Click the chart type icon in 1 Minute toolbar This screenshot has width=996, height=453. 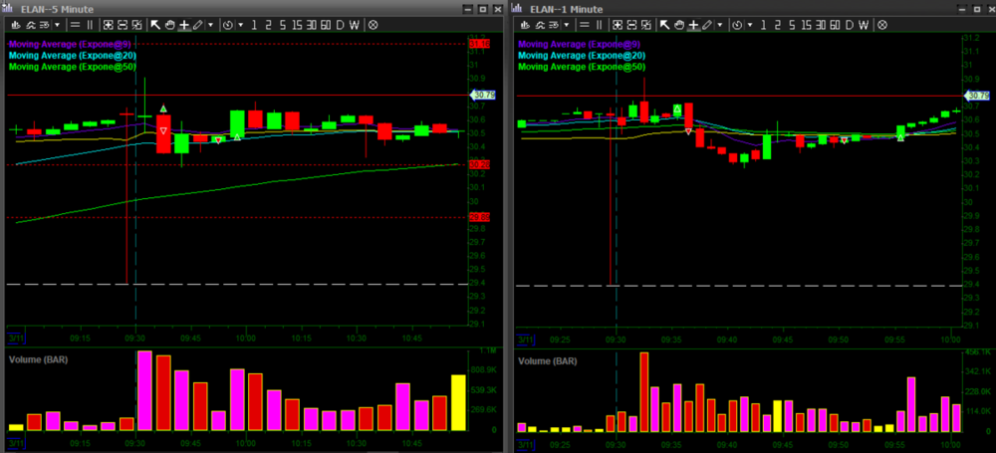(525, 25)
